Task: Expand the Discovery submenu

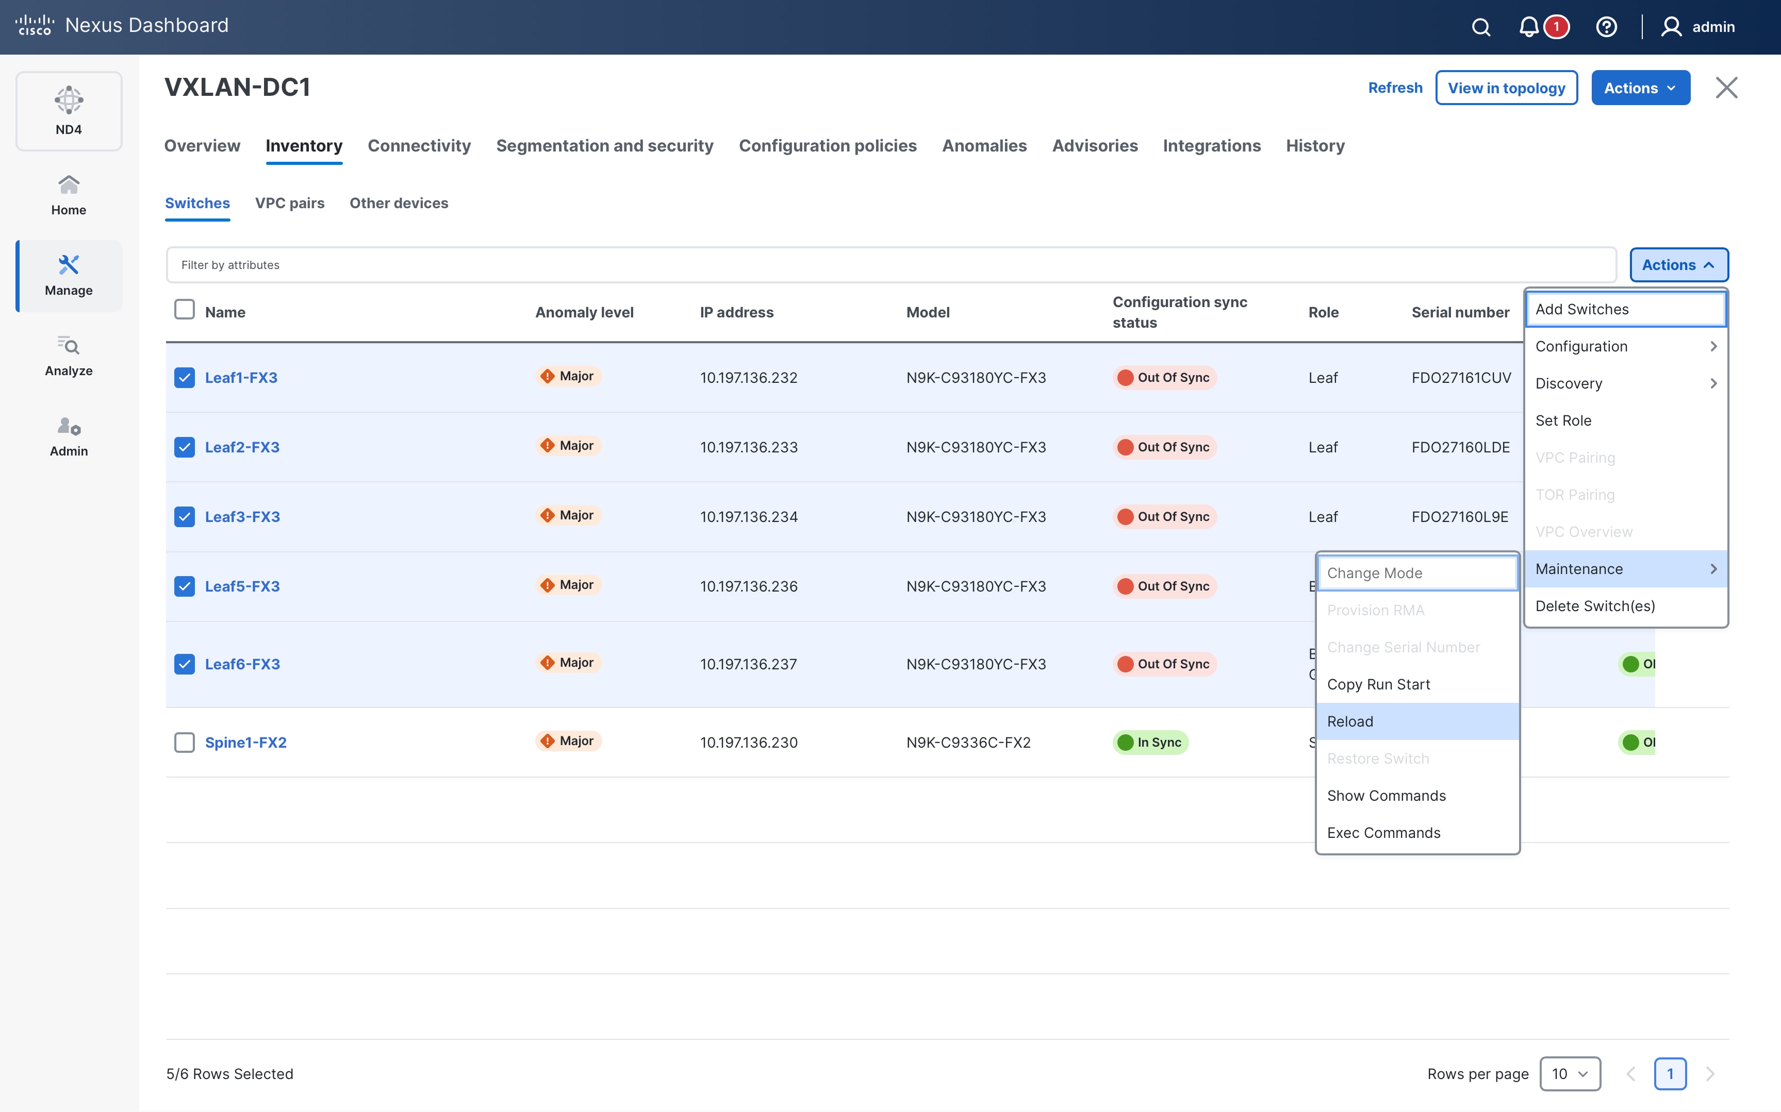Action: tap(1626, 383)
